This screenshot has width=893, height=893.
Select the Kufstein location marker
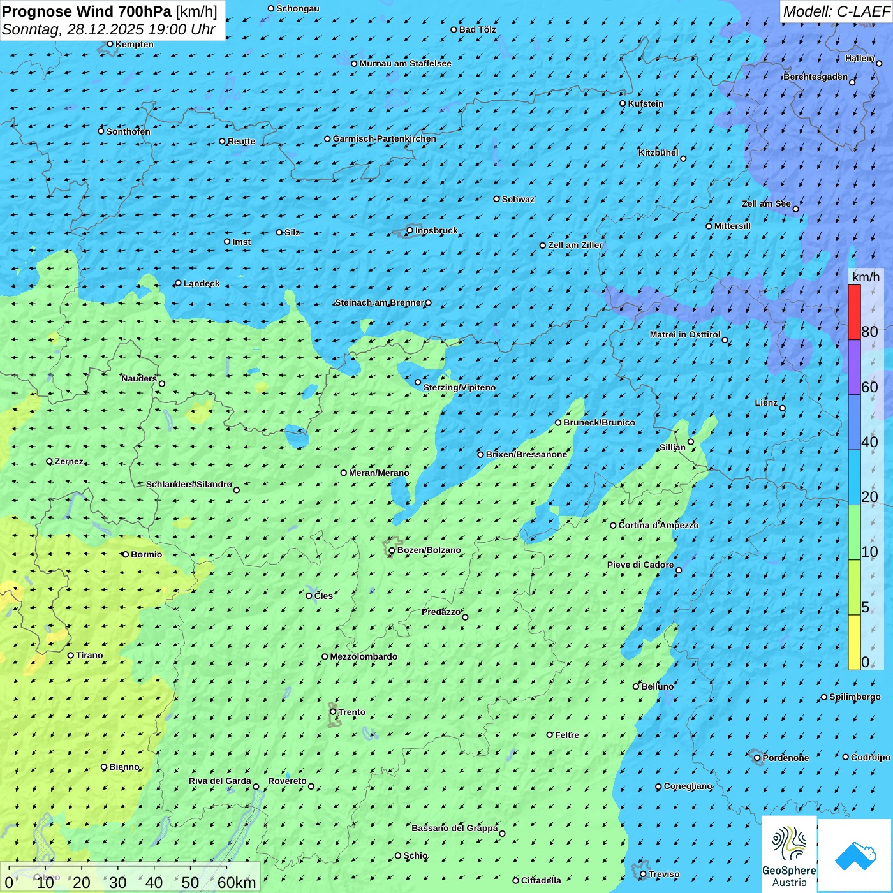pyautogui.click(x=623, y=103)
